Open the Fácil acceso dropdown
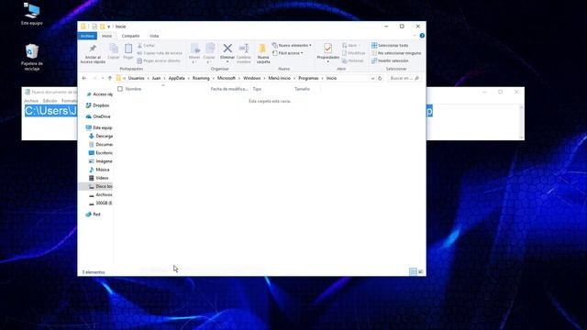This screenshot has width=587, height=330. [x=288, y=53]
